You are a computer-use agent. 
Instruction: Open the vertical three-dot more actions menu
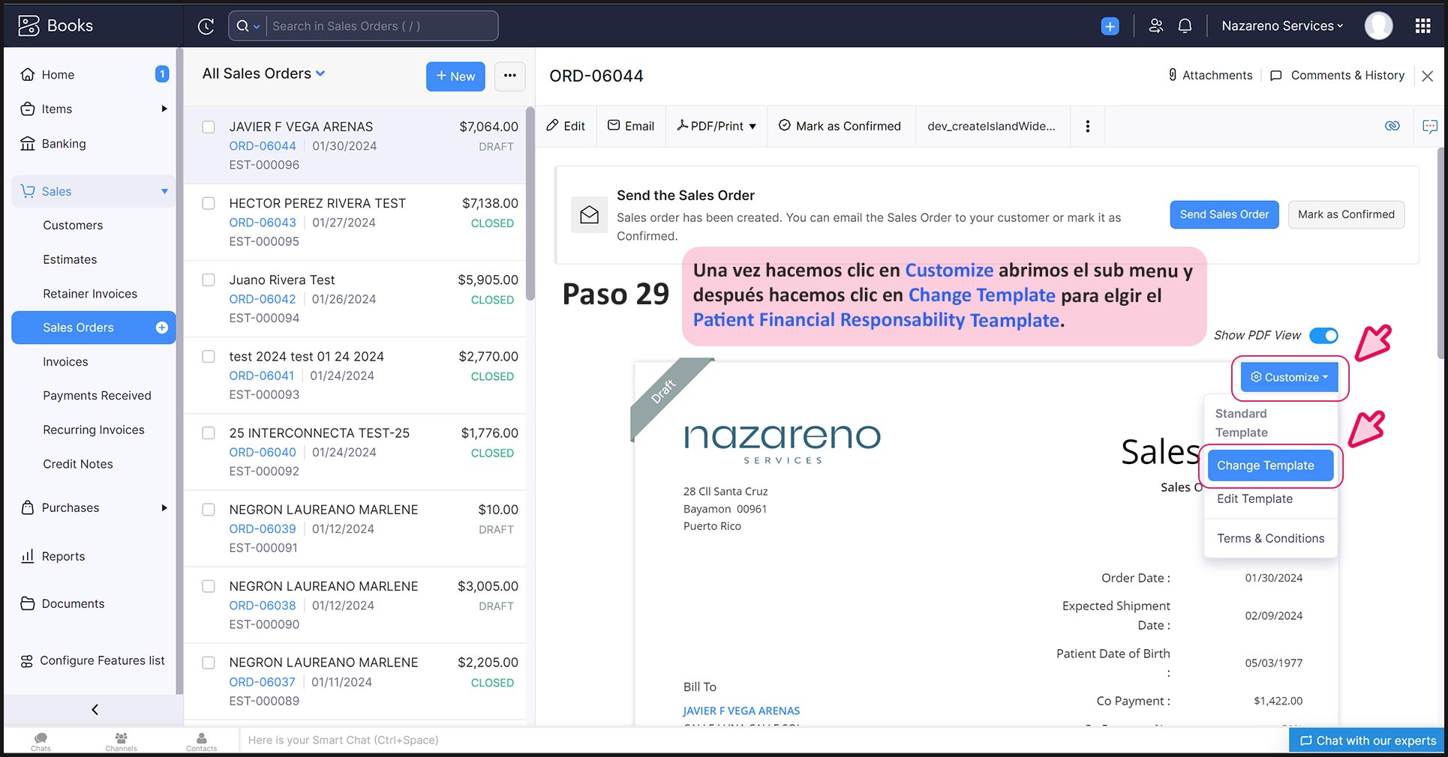[1087, 126]
